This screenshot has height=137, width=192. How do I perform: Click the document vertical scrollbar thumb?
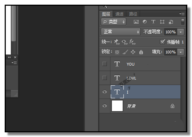(x=14, y=23)
